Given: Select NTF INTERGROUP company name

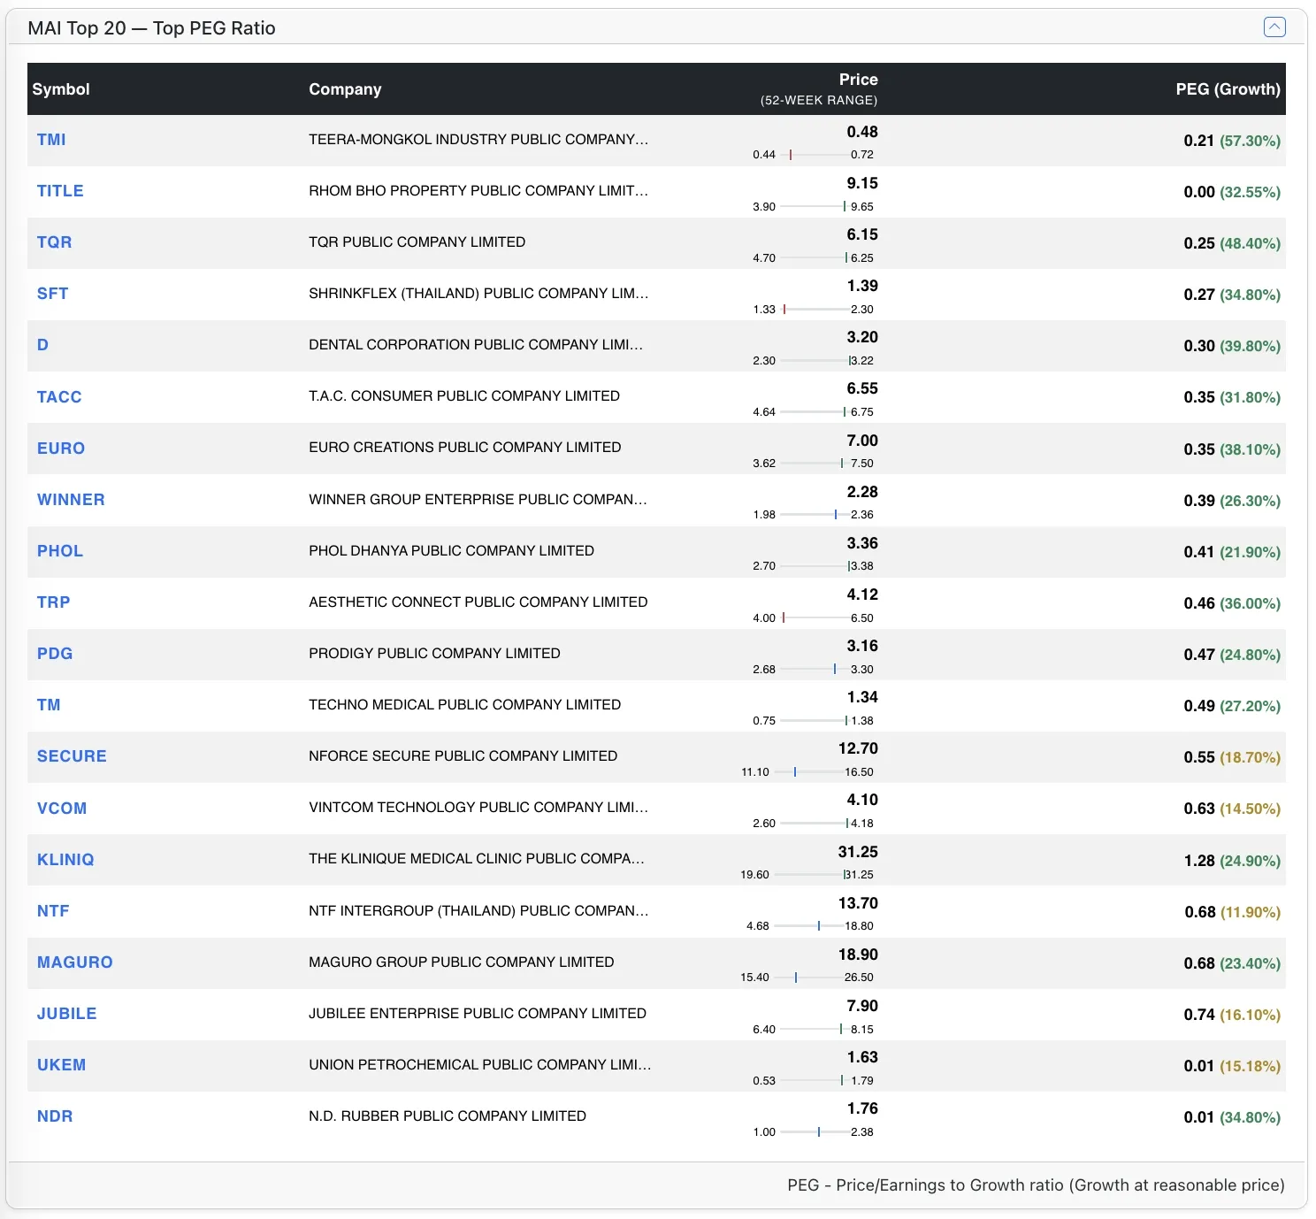Looking at the screenshot, I should point(478,911).
